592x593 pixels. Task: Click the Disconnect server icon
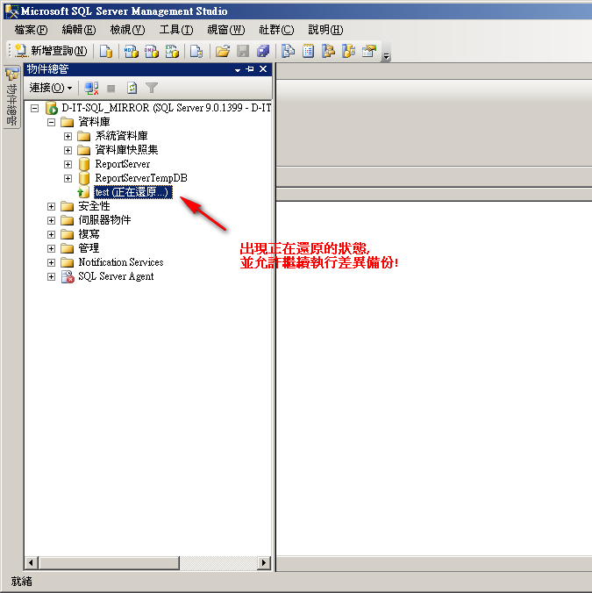click(x=91, y=88)
